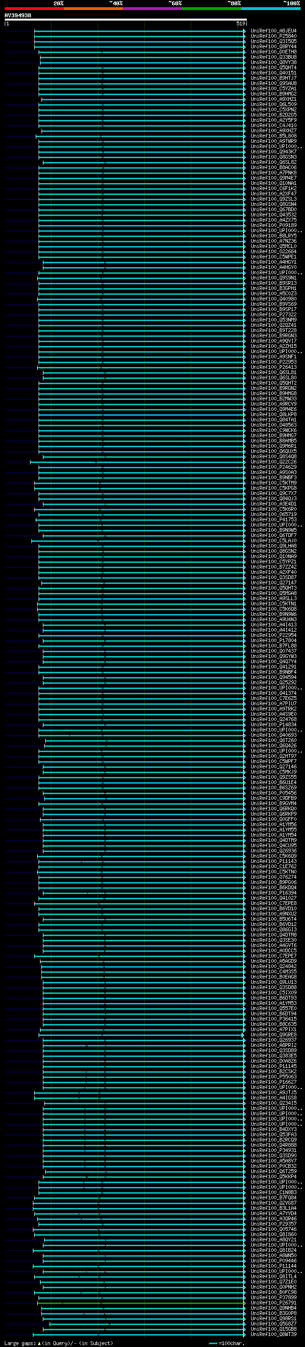Click hit label UniRef100_Q94594

tap(274, 677)
